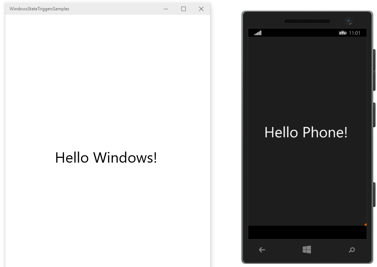The height and width of the screenshot is (267, 377).
Task: Tap the phone Search magnifier button
Action: [352, 250]
